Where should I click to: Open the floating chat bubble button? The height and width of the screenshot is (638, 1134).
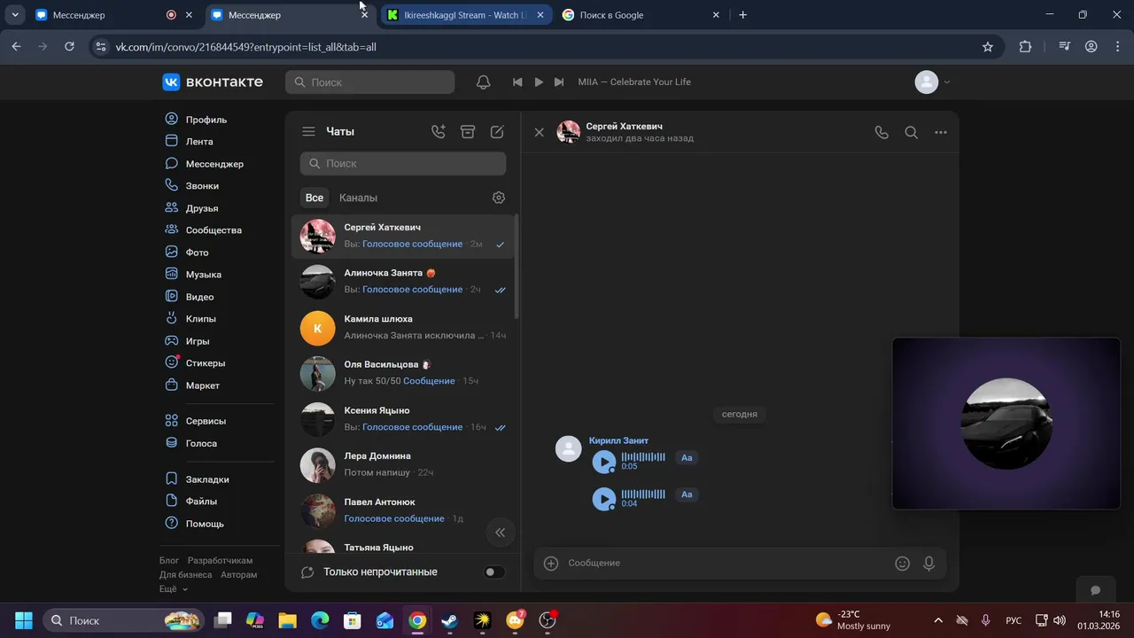tap(1095, 591)
